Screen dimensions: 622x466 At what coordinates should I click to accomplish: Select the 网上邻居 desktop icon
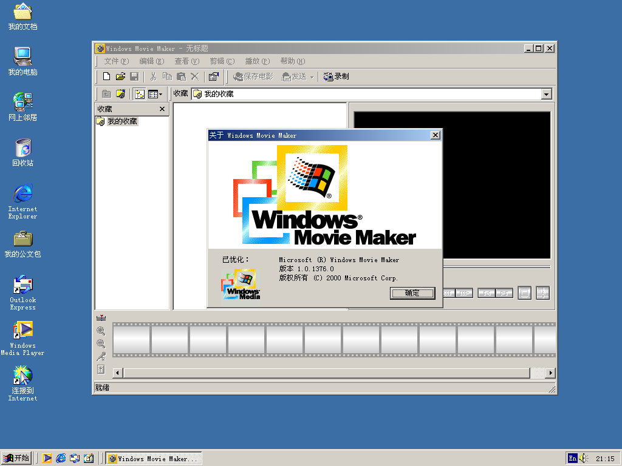point(22,107)
